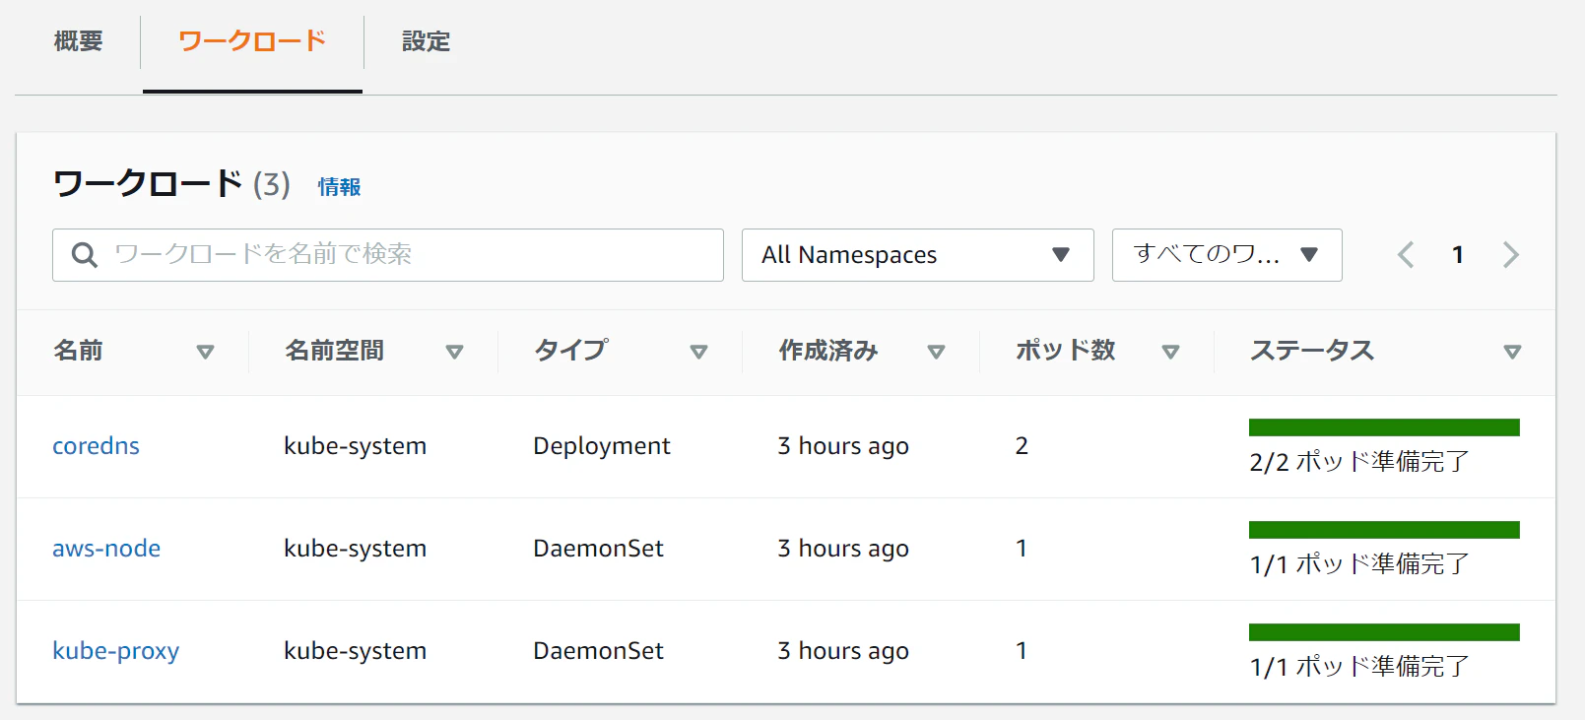Open the aws-node workload link

coord(106,549)
